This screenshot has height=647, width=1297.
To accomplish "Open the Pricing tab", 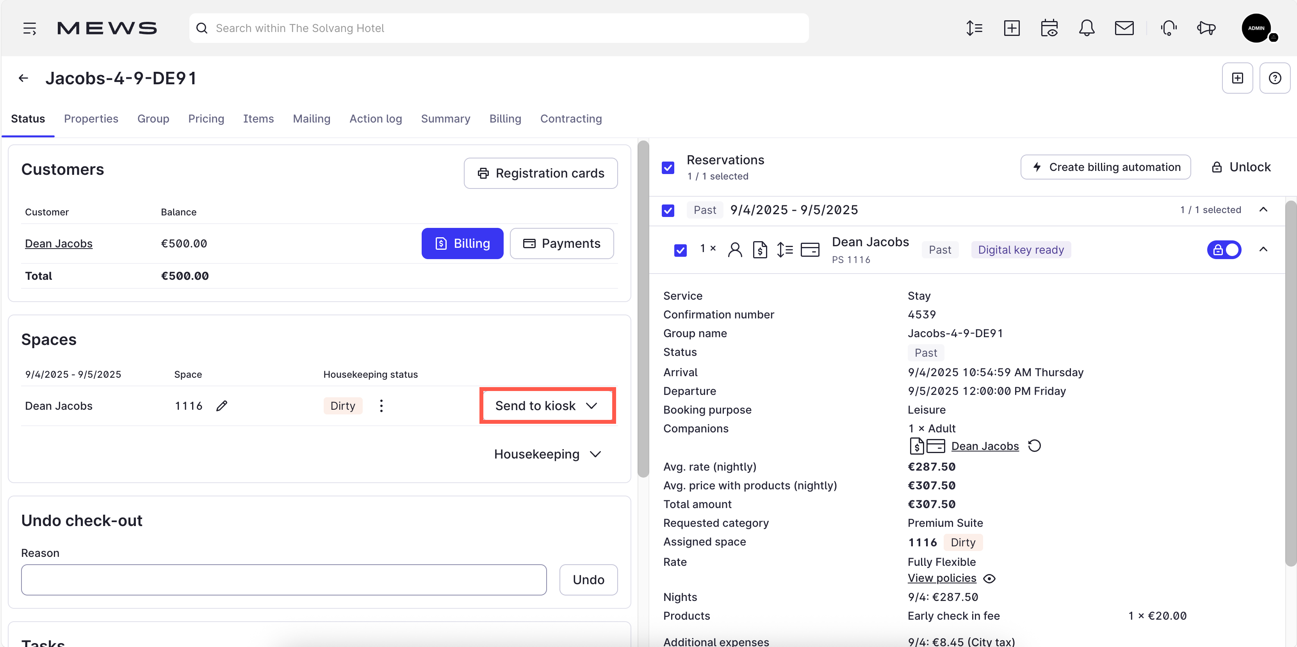I will pyautogui.click(x=206, y=119).
